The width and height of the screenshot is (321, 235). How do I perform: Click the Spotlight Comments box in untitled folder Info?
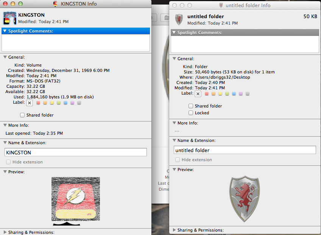pyautogui.click(x=245, y=44)
